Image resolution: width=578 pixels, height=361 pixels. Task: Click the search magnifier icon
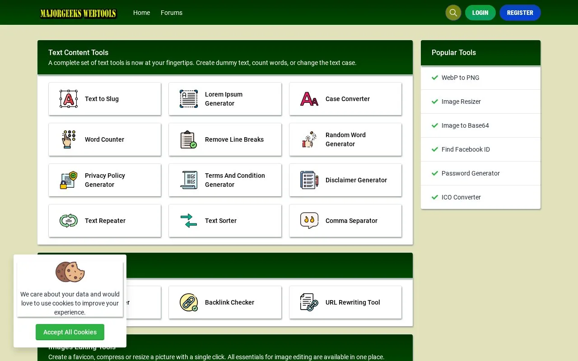453,13
